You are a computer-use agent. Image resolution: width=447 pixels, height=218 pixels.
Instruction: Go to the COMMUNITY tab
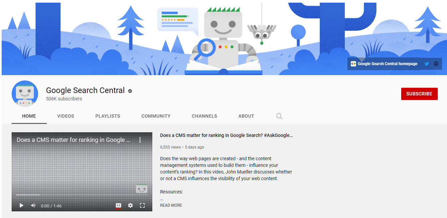tap(156, 116)
